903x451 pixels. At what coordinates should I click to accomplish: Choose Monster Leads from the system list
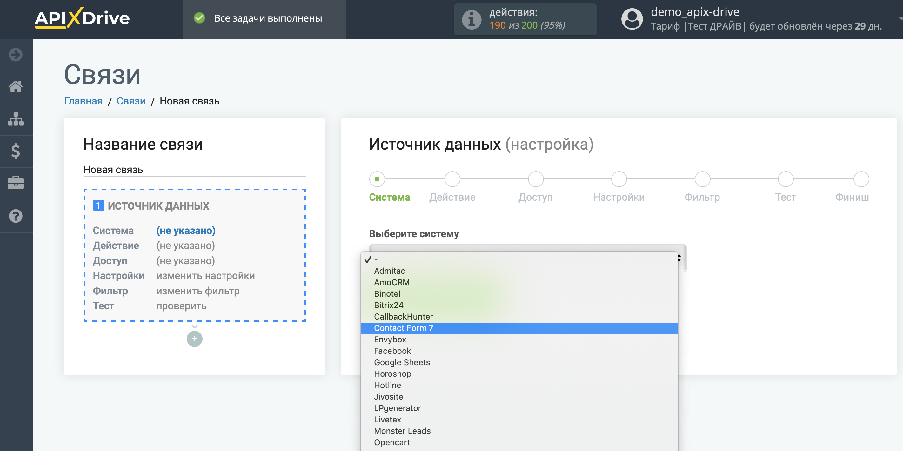519,431
